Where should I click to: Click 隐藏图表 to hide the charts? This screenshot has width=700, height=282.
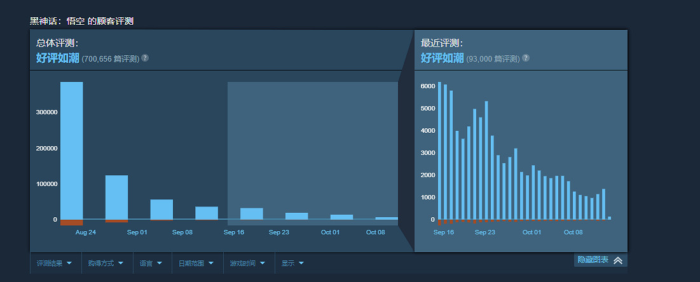600,260
